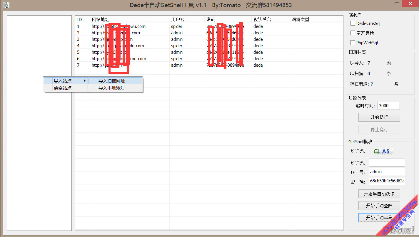Click the 存在漏洞: 7 status text
This screenshot has height=237, width=419.
361,84
